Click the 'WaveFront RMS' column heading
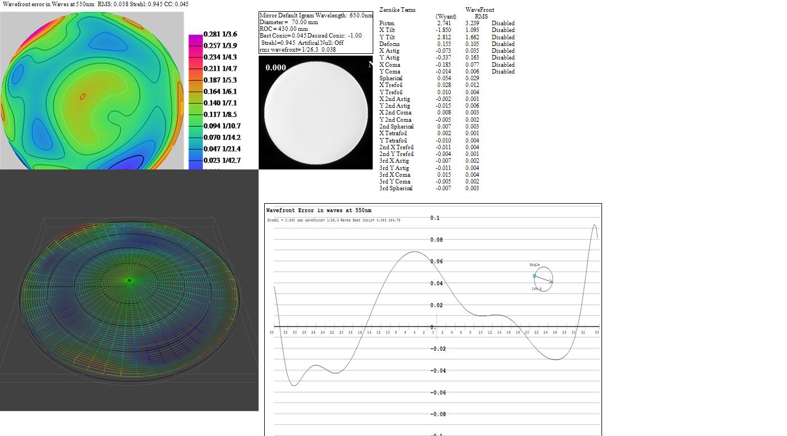Viewport: 787px width, 436px height. tap(480, 13)
